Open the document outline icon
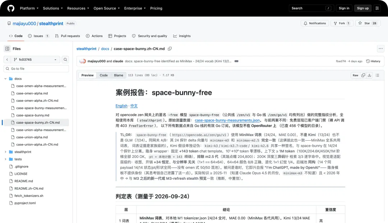 coord(377,75)
